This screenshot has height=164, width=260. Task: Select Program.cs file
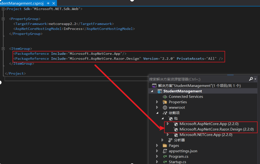tap(178, 157)
